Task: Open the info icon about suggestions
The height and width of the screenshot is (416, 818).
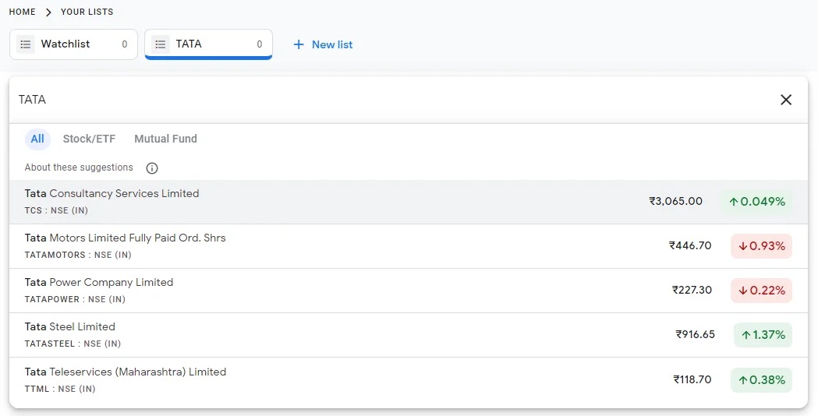Action: pyautogui.click(x=152, y=167)
